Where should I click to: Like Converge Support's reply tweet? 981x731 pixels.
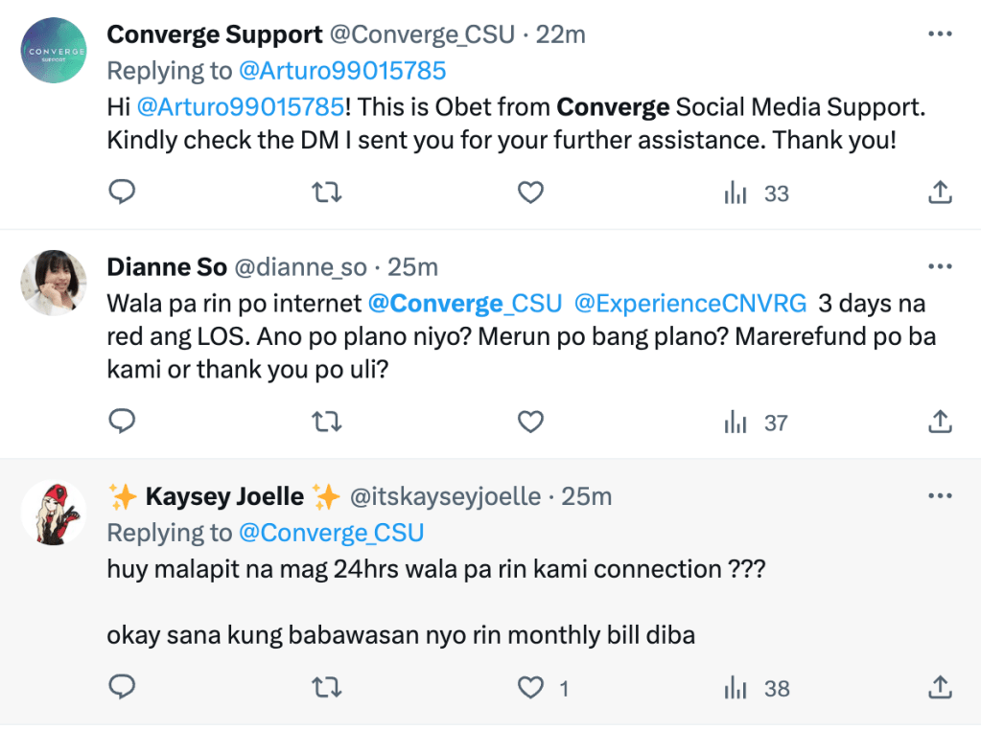click(530, 194)
